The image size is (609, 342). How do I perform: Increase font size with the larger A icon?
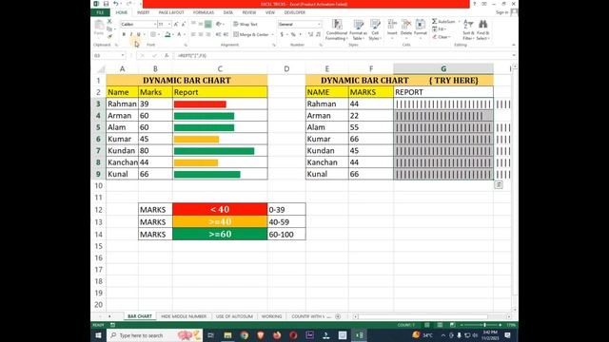coord(176,24)
